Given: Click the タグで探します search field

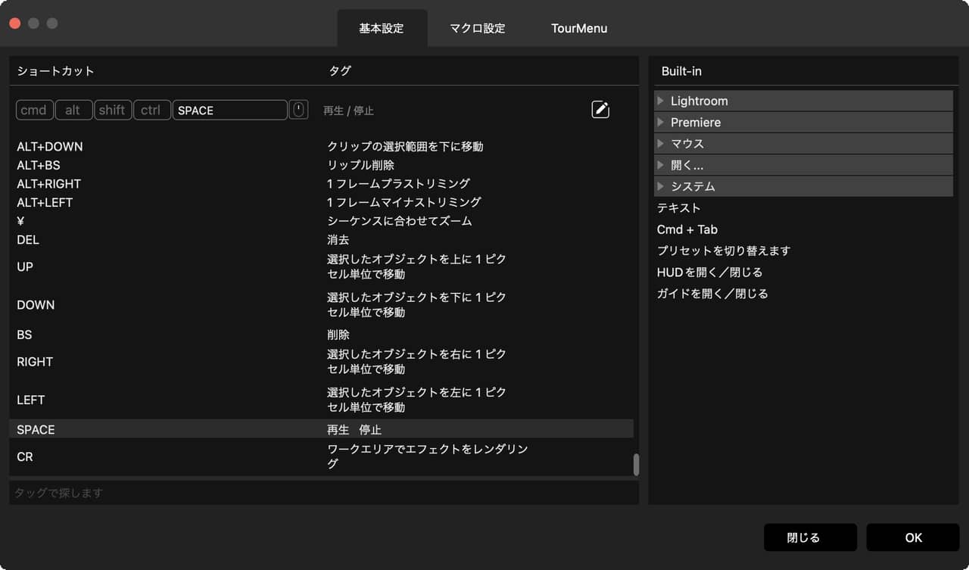Looking at the screenshot, I should tap(323, 493).
